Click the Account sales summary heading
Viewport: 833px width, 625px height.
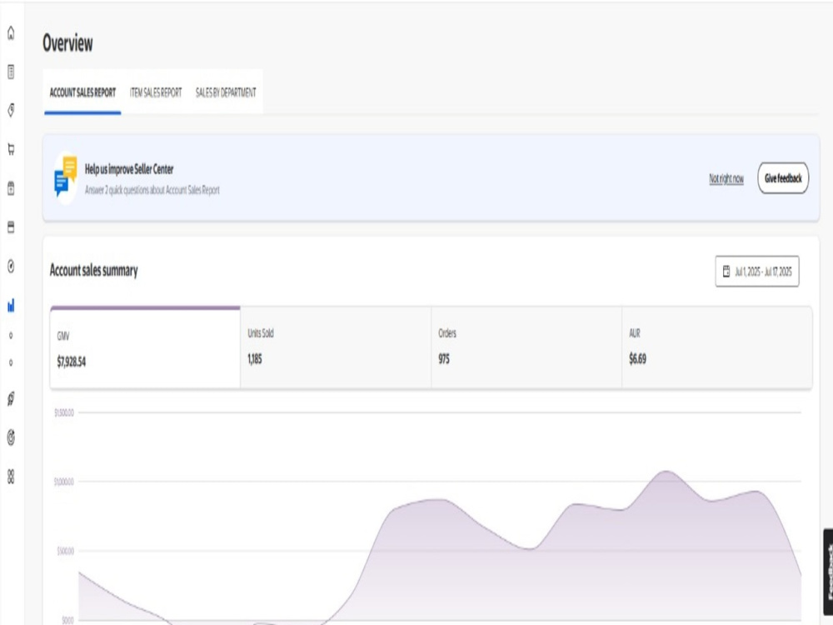click(x=93, y=271)
